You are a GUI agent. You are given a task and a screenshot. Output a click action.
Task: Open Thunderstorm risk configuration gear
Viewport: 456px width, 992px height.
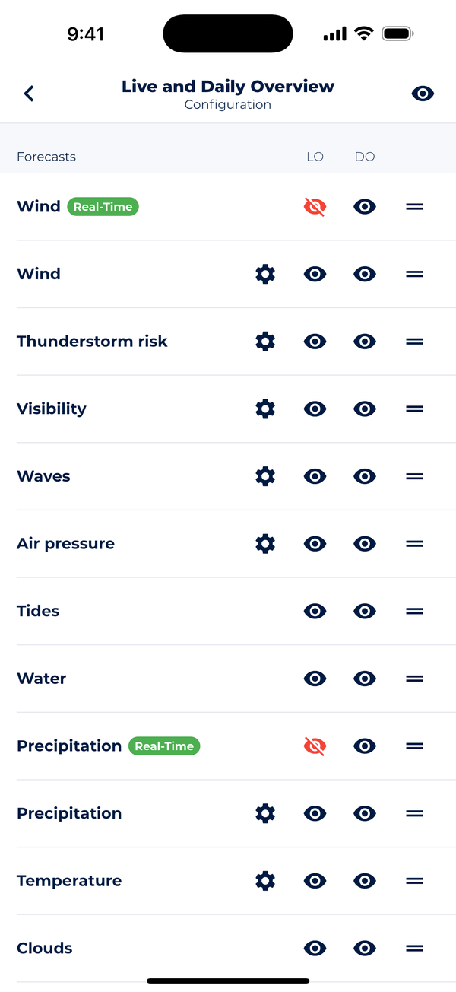pyautogui.click(x=264, y=341)
